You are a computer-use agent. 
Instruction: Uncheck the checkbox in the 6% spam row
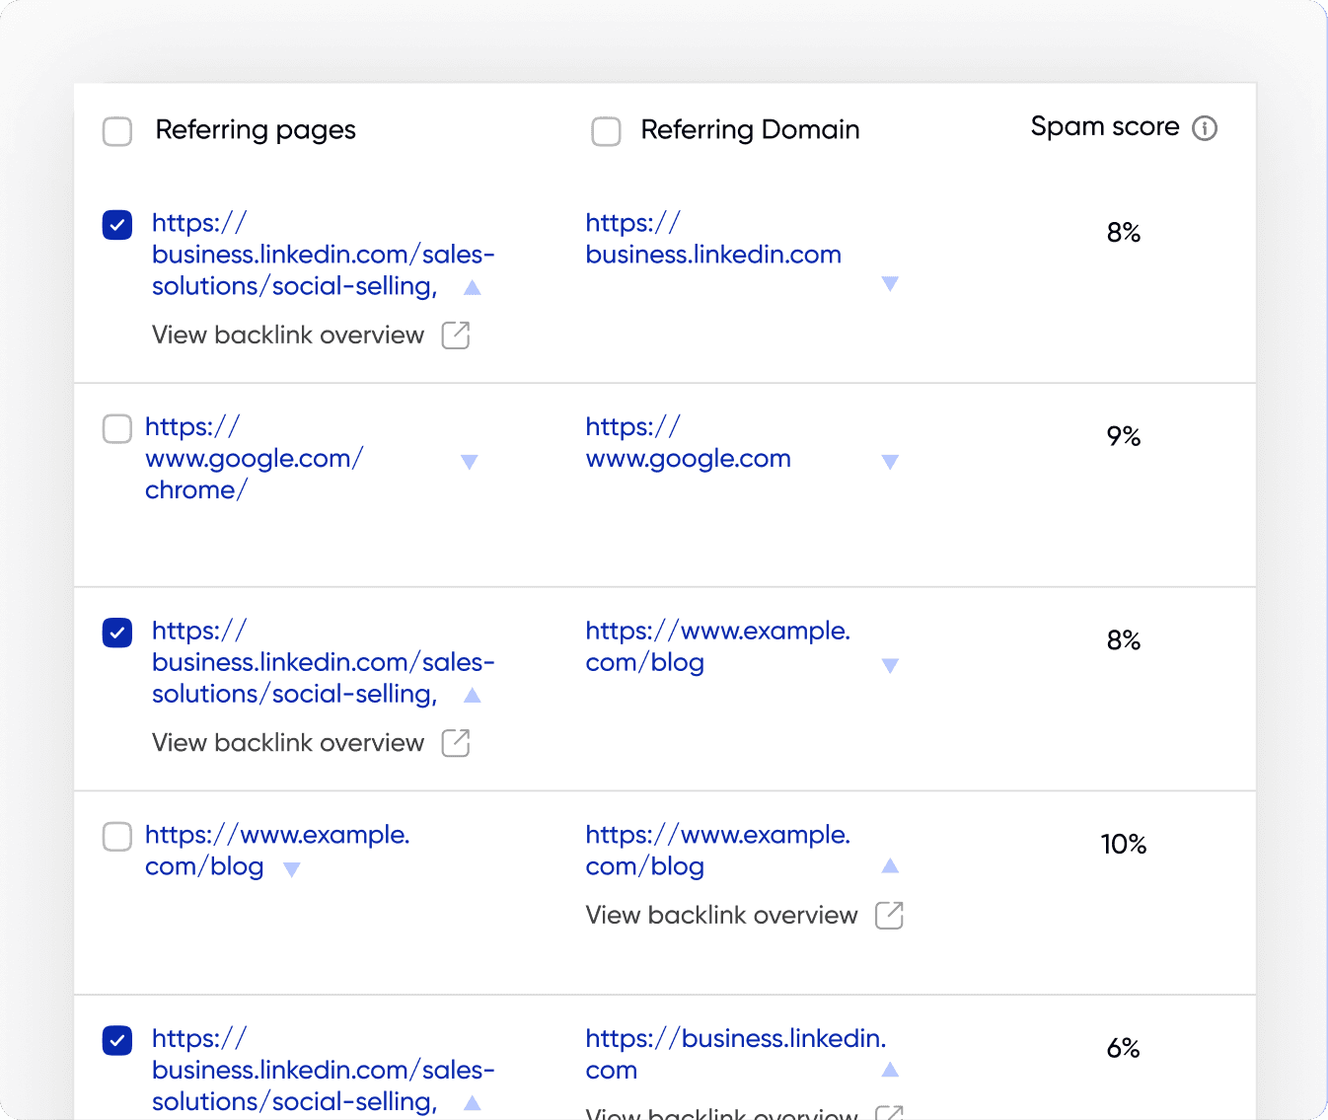tap(117, 1040)
